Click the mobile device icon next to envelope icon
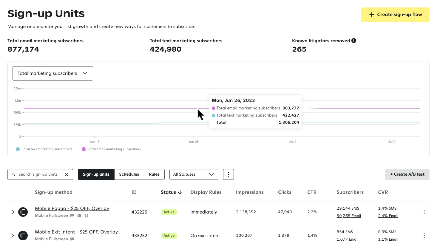437x249 pixels. [x=86, y=215]
